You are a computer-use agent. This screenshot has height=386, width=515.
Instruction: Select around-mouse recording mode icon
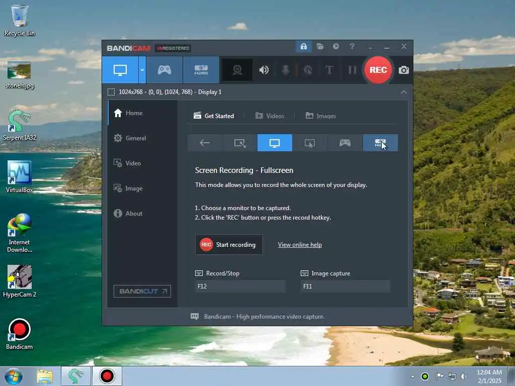[310, 143]
